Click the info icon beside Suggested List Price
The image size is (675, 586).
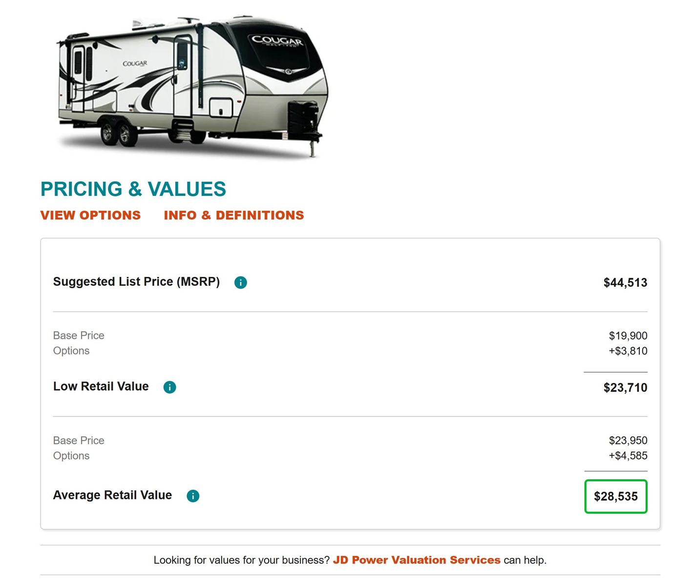click(x=240, y=282)
